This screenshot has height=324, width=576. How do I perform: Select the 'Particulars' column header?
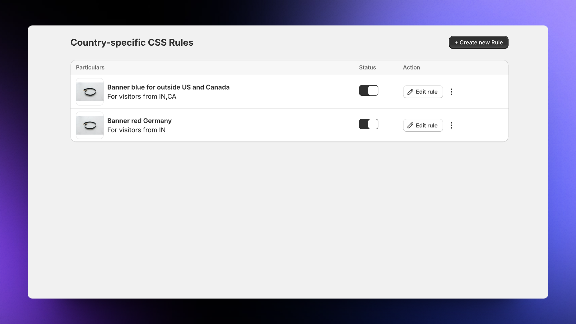tap(90, 67)
